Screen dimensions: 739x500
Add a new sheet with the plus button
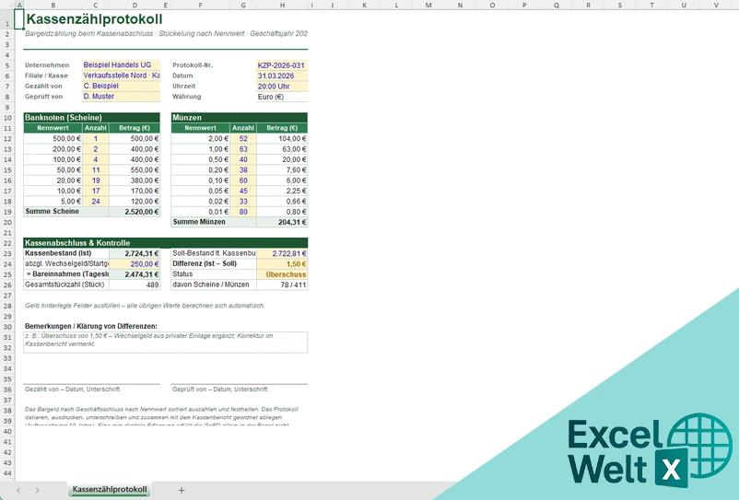pos(182,490)
